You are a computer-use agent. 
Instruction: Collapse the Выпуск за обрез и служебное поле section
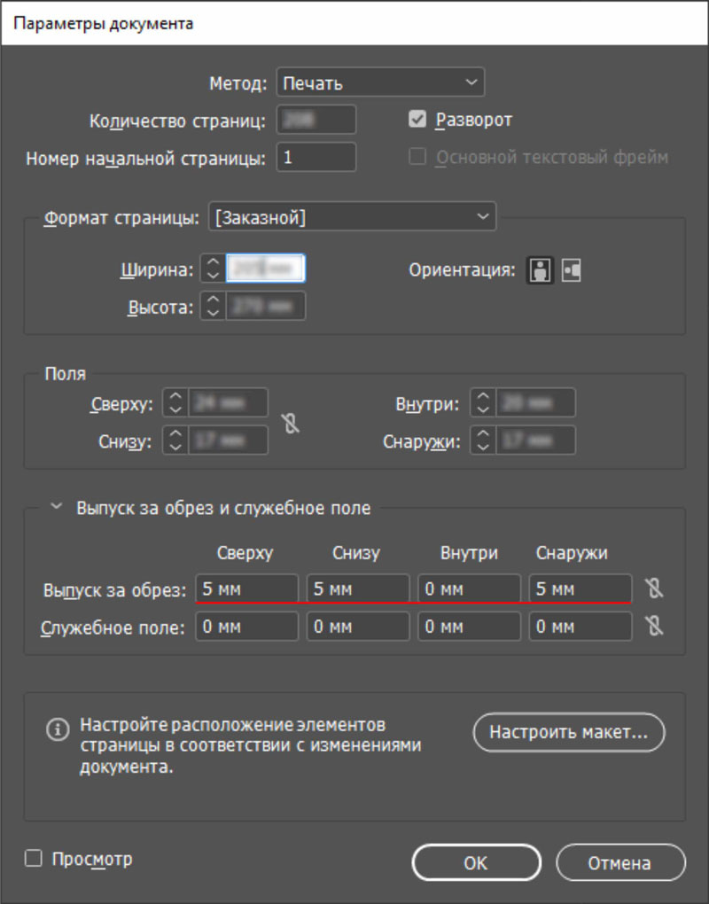[x=57, y=509]
